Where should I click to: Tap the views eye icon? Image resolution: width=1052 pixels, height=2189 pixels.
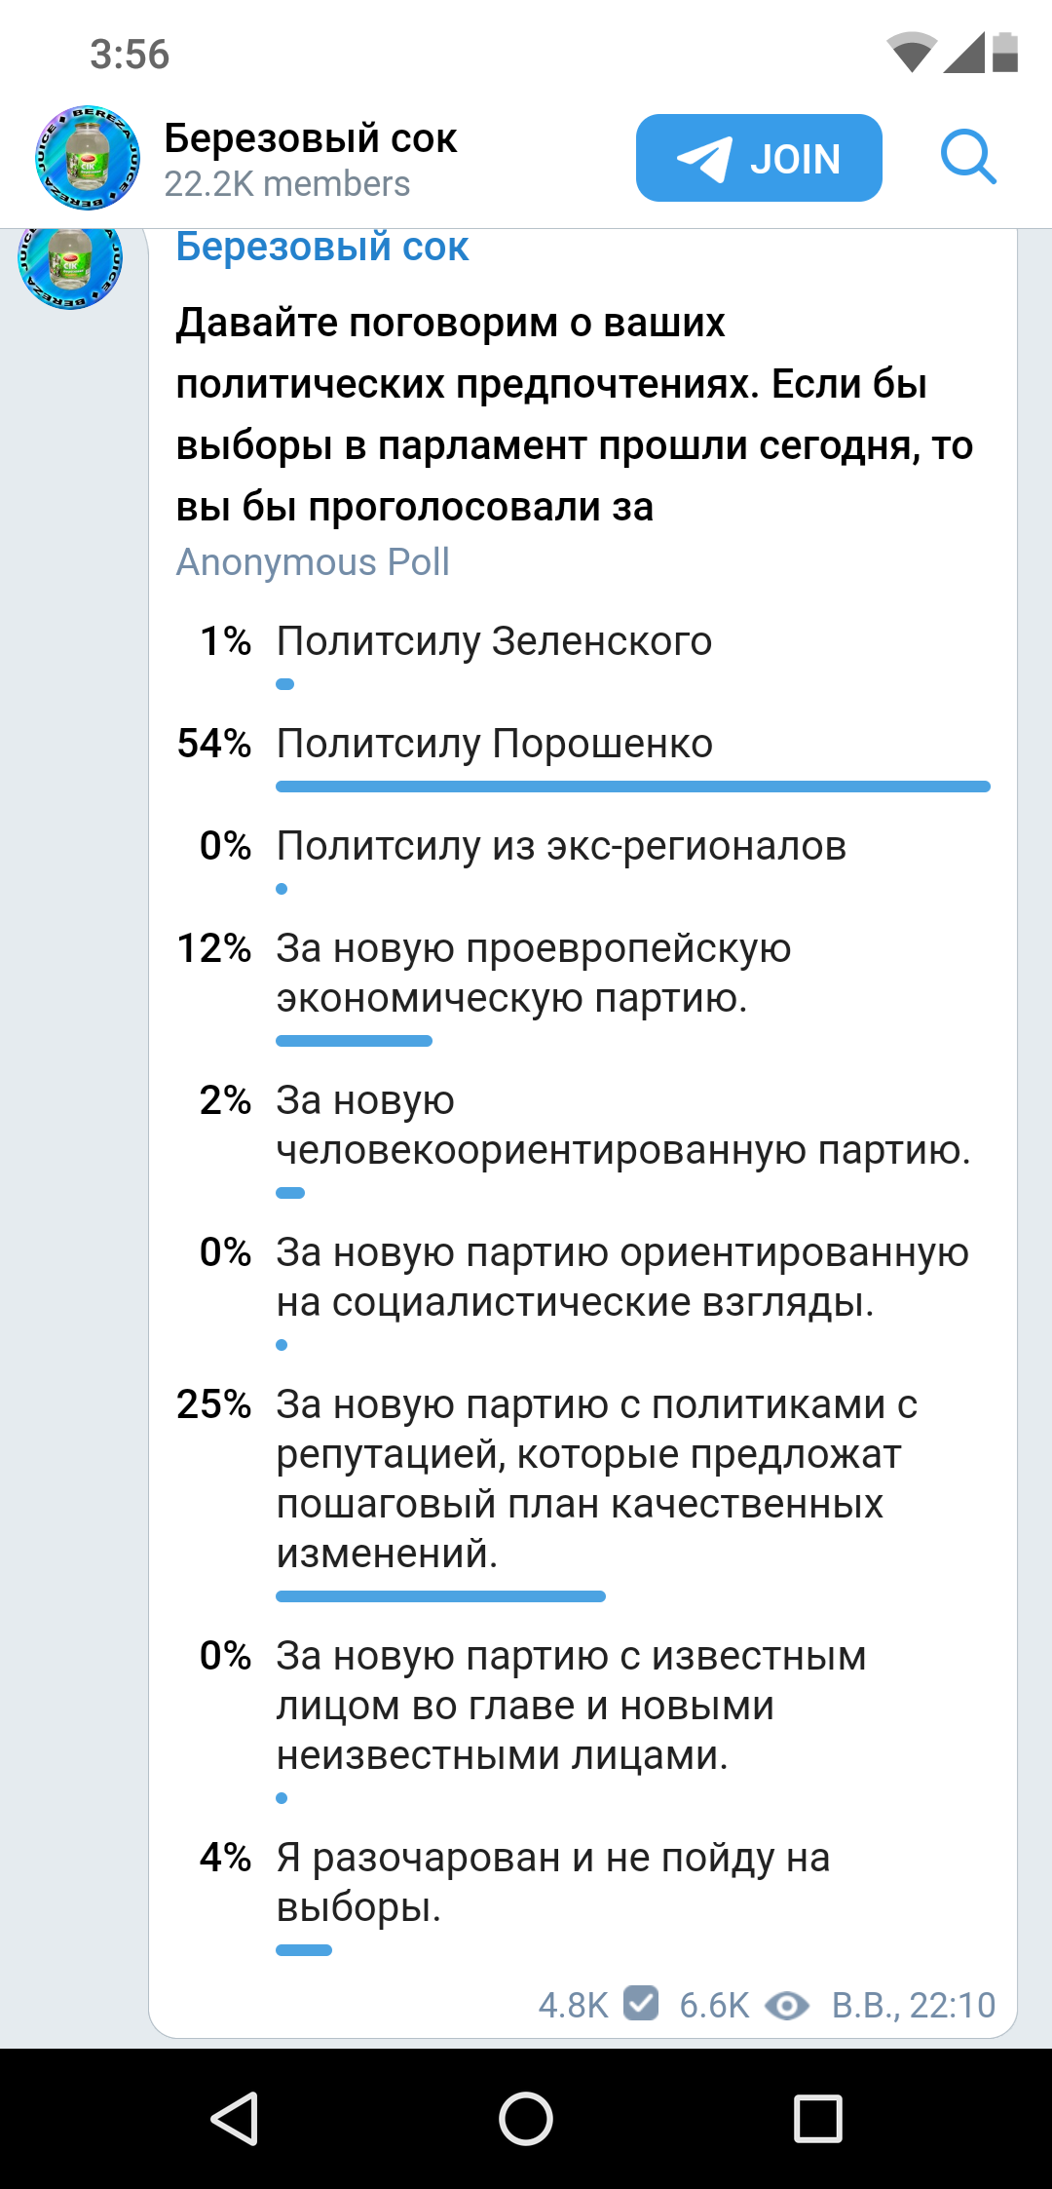tap(787, 2005)
